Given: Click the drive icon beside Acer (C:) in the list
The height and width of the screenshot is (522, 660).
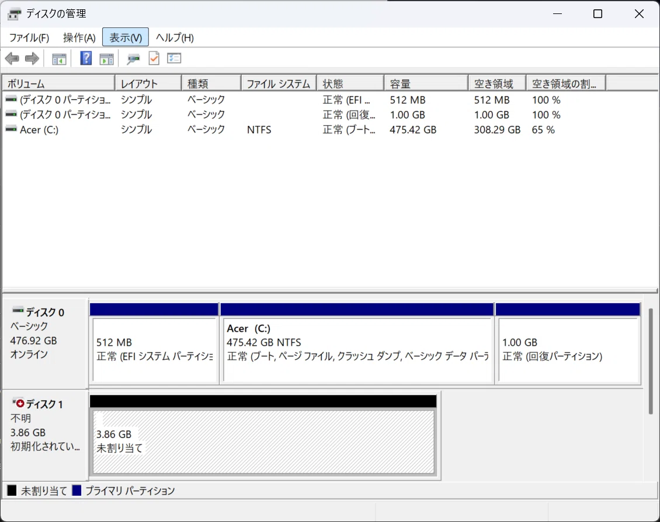Looking at the screenshot, I should pyautogui.click(x=11, y=129).
